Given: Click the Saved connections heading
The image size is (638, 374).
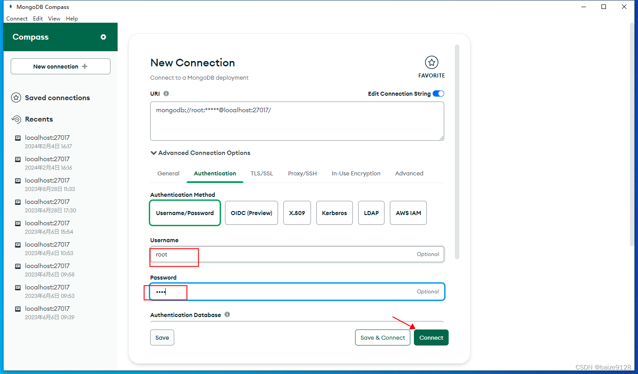Looking at the screenshot, I should pyautogui.click(x=57, y=98).
